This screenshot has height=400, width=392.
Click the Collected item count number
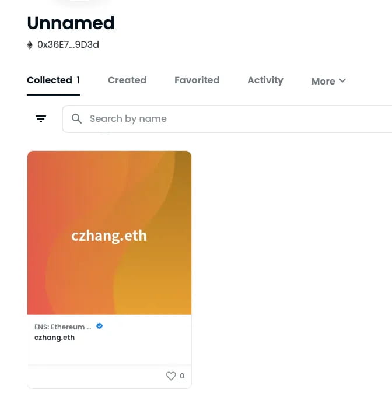point(78,80)
